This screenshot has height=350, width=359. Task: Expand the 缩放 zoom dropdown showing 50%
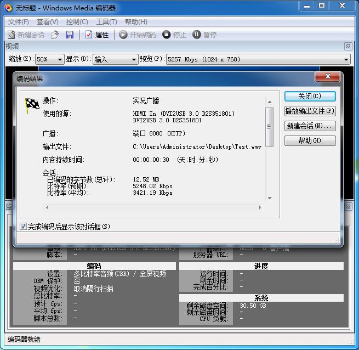pyautogui.click(x=49, y=59)
